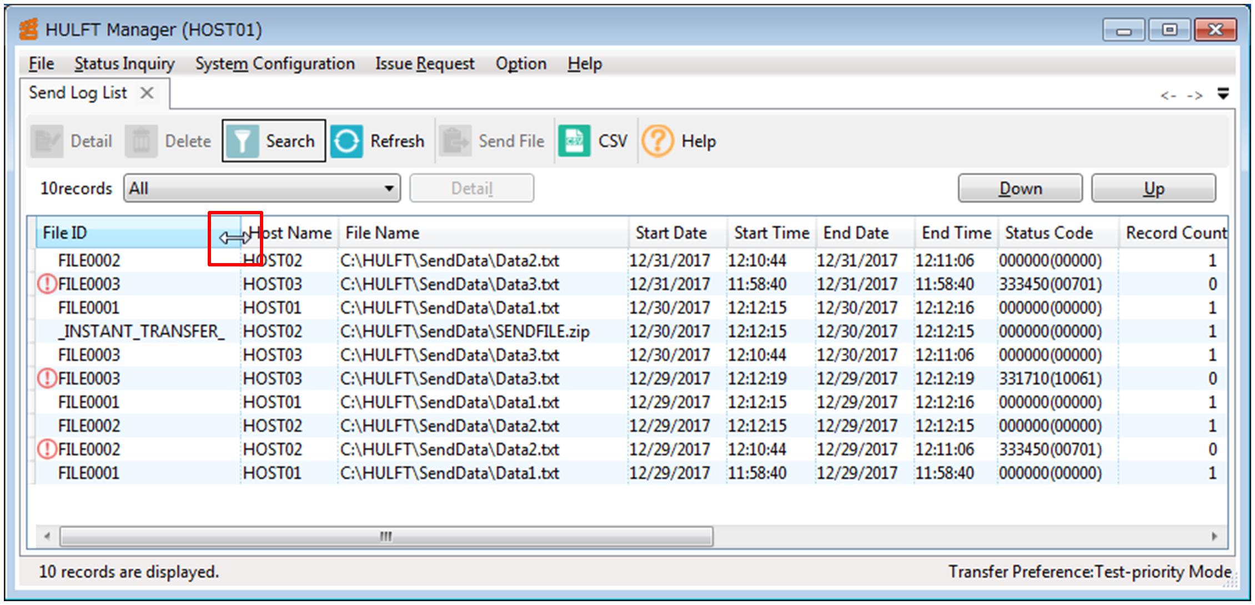Open the Help menu

click(585, 64)
